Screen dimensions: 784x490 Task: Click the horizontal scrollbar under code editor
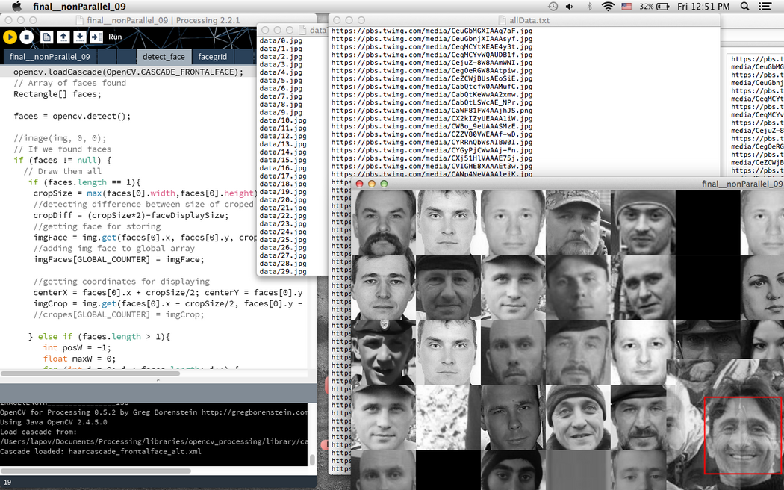click(149, 373)
